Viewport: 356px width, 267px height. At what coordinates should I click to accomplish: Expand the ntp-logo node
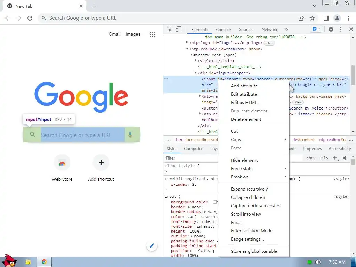coord(187,42)
